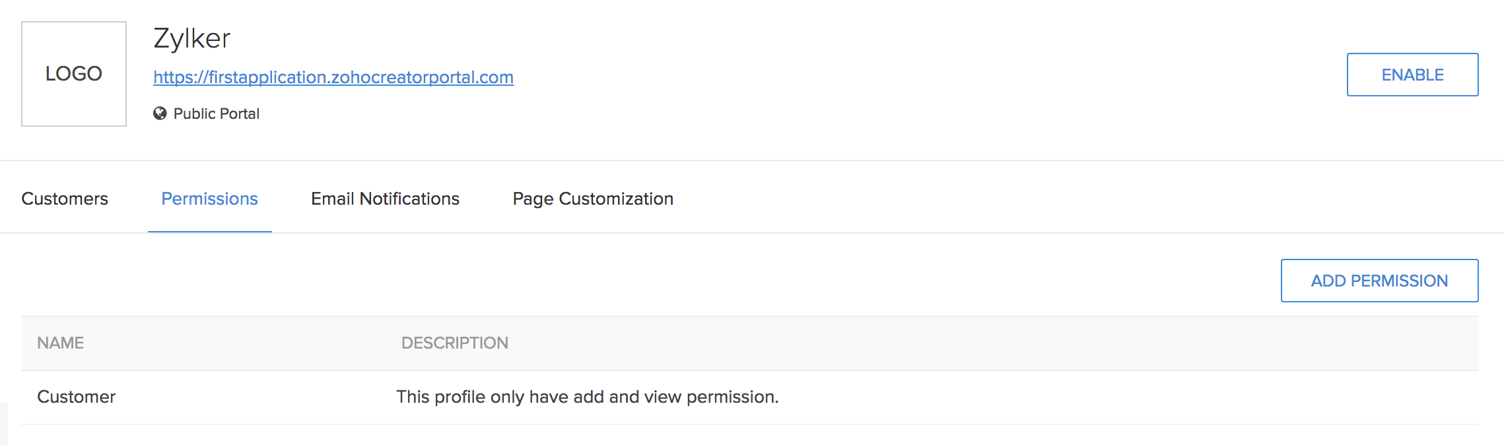Click the Public Portal label

(x=216, y=114)
